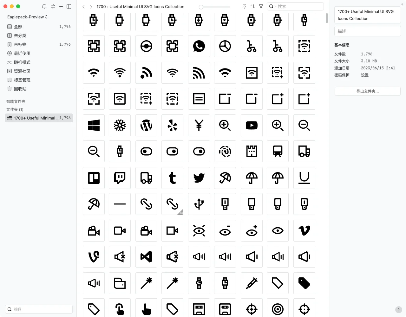Select the Tumblr logo icon thumbnail
Image resolution: width=406 pixels, height=317 pixels.
172,178
